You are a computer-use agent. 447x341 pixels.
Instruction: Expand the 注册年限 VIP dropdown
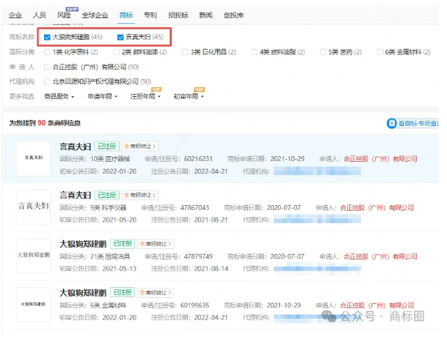[145, 96]
